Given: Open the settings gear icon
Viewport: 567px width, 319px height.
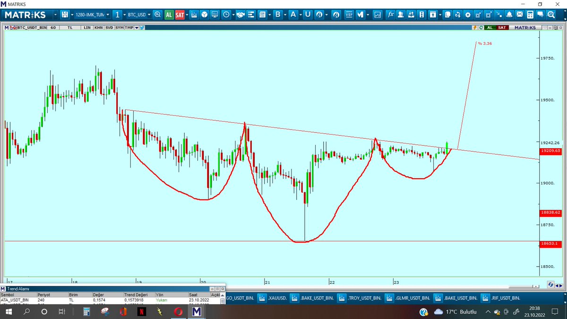Looking at the screenshot, I should click(468, 15).
